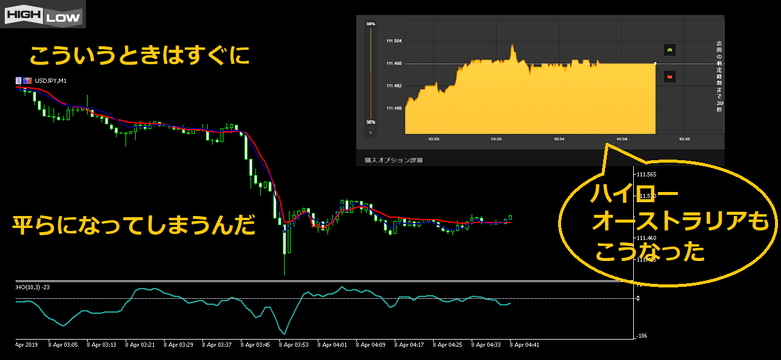Click the 111.565 price axis label

(648, 175)
